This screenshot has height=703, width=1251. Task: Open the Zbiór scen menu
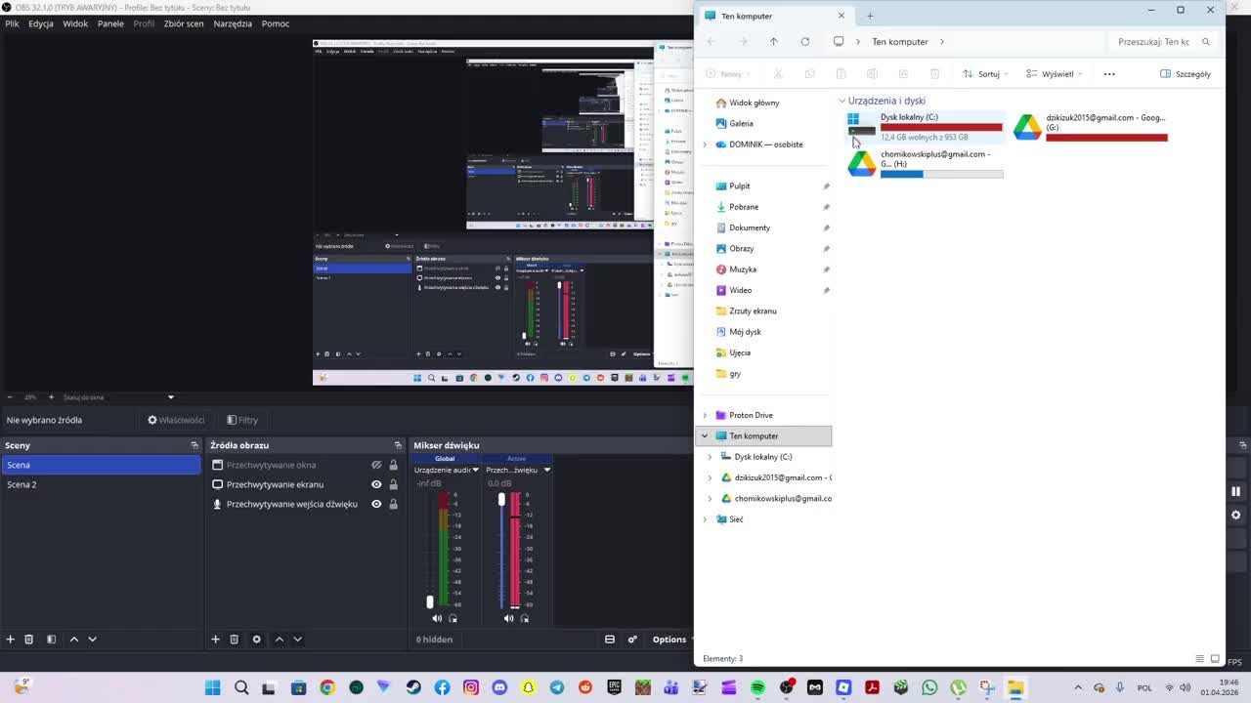pos(184,23)
